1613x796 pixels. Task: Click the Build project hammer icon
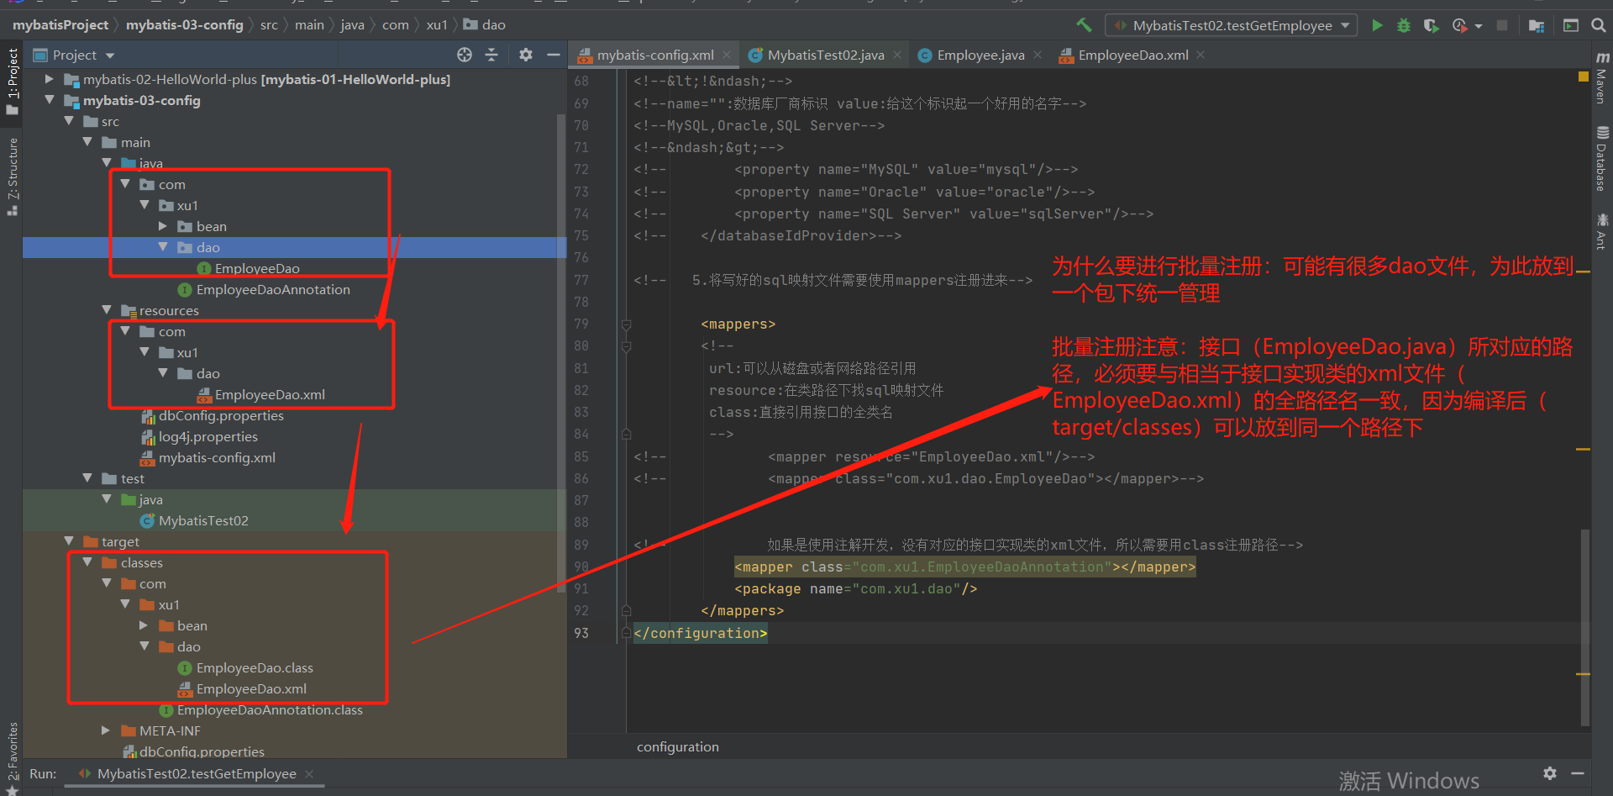pos(1084,25)
